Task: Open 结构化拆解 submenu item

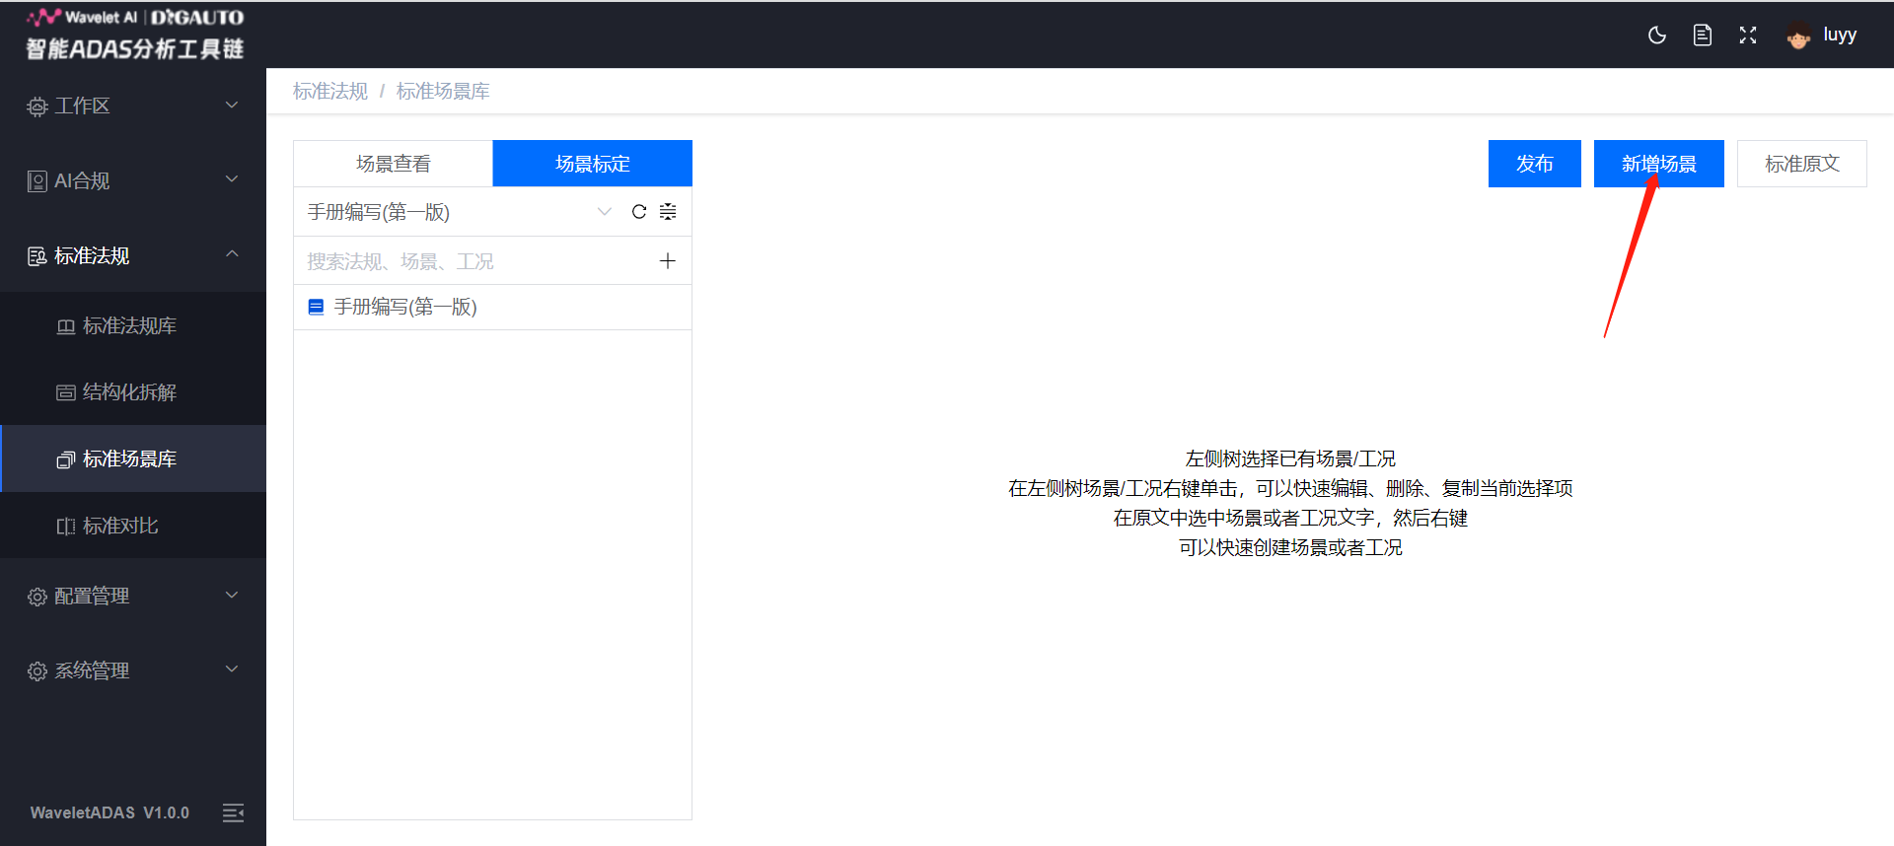Action: tap(133, 392)
